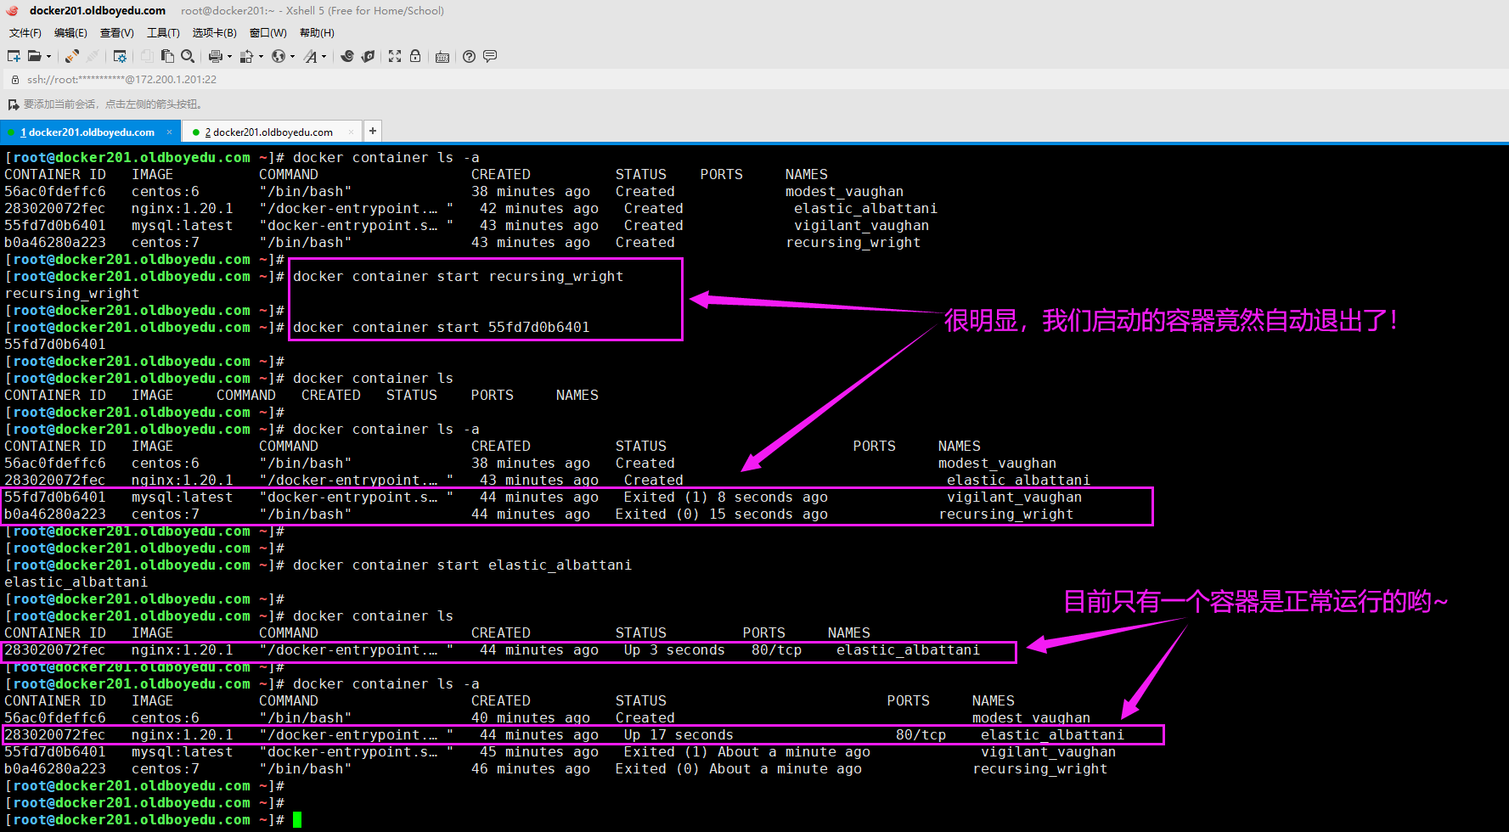The width and height of the screenshot is (1509, 832).
Task: Click the New Session icon
Action: coord(14,56)
